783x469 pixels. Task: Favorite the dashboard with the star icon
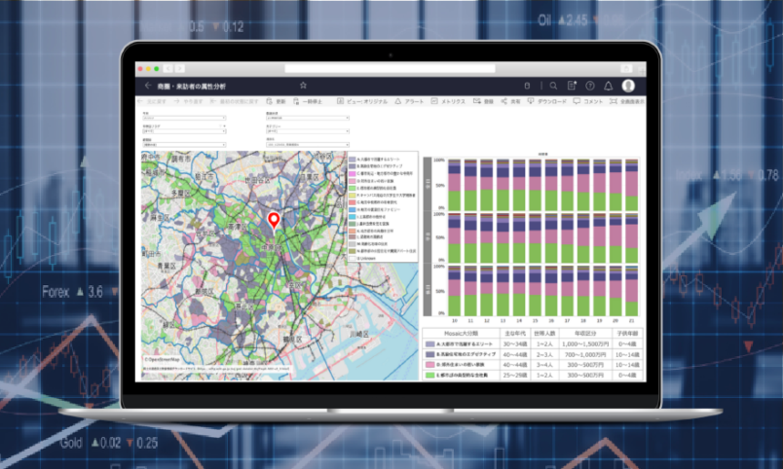[303, 86]
